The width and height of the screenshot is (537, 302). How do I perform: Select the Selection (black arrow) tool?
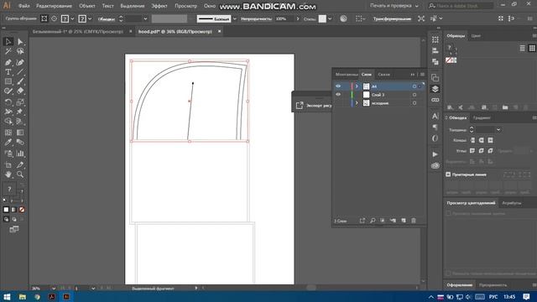click(x=8, y=41)
